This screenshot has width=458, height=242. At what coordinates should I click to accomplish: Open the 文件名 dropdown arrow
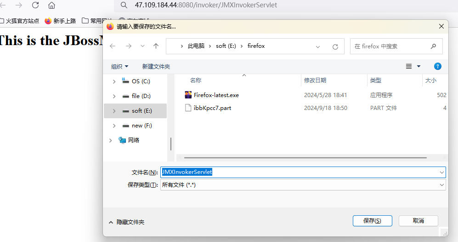(441, 173)
